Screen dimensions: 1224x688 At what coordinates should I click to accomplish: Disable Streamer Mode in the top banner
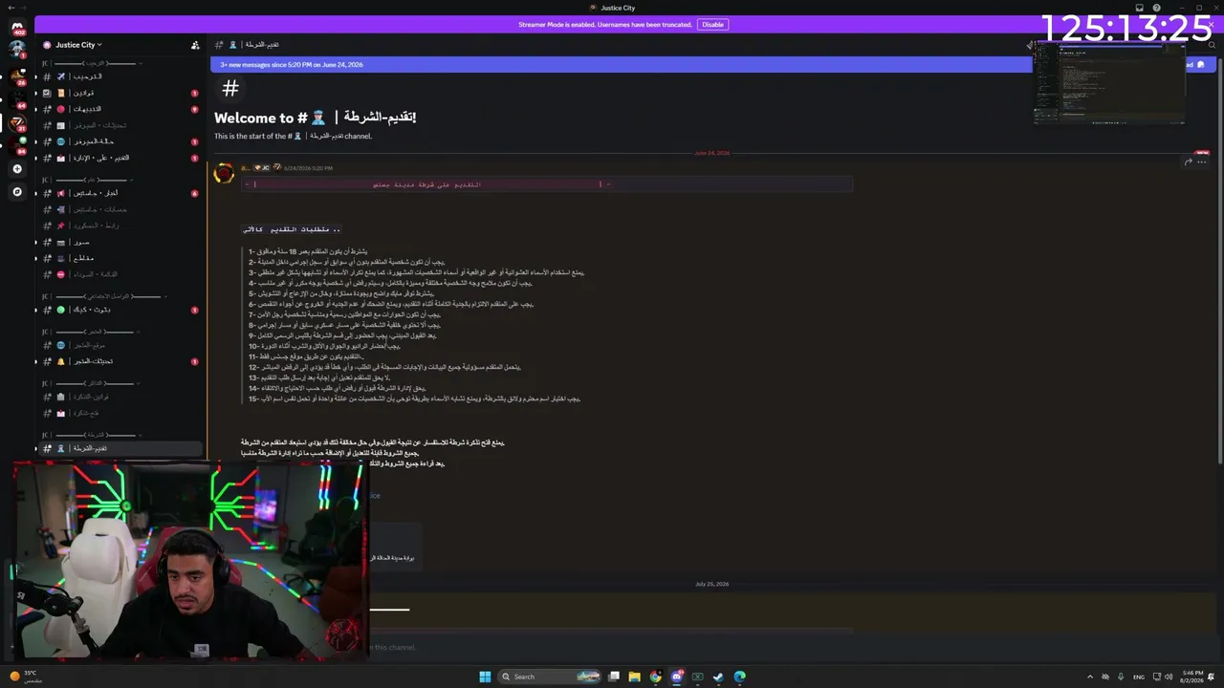pos(712,25)
